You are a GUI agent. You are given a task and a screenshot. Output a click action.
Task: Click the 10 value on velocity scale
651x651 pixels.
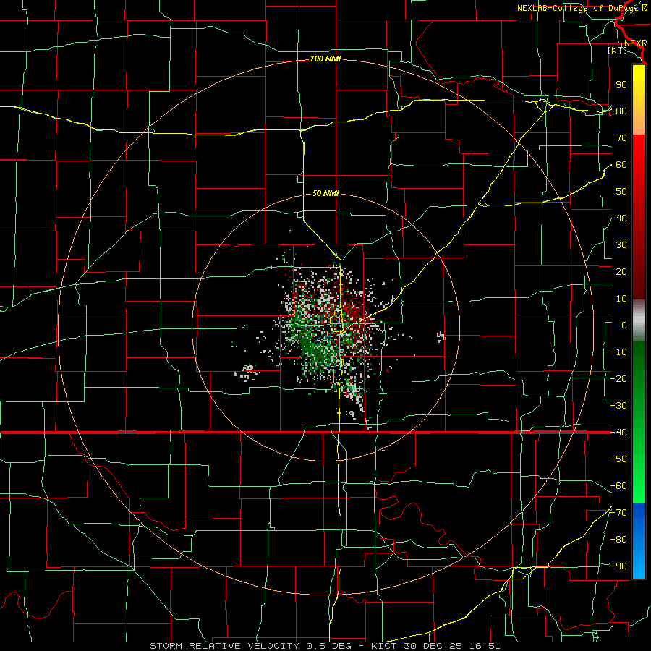click(x=621, y=299)
